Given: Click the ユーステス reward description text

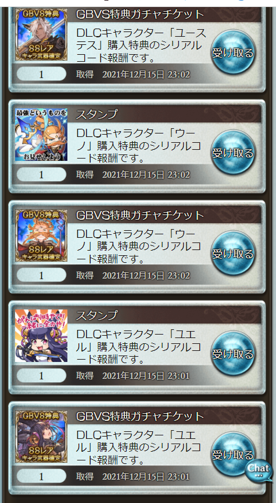Looking at the screenshot, I should 141,45.
